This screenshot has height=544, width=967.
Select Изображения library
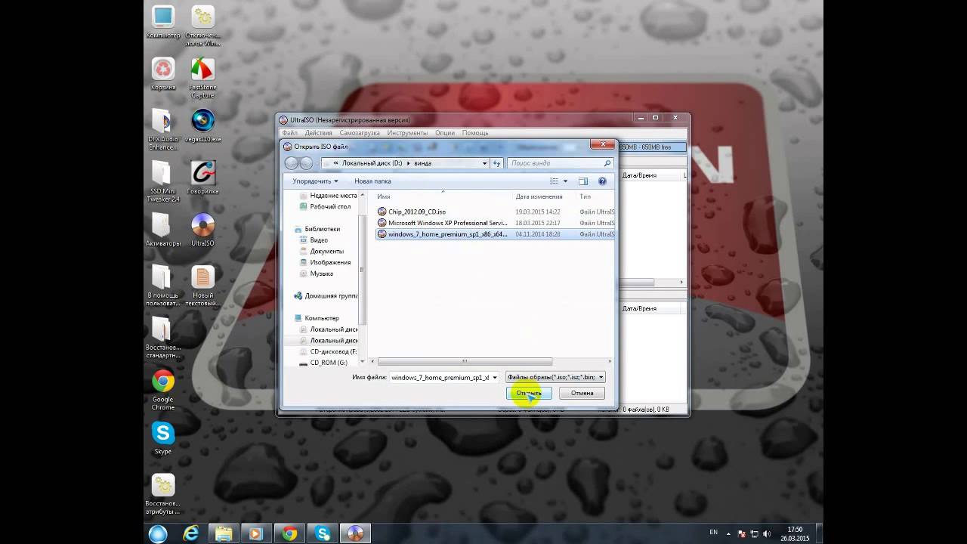tap(325, 262)
